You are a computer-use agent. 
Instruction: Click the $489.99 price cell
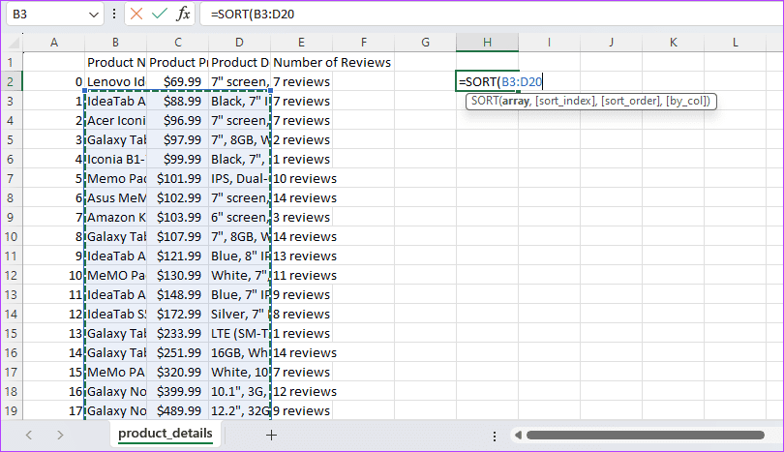[x=177, y=411]
